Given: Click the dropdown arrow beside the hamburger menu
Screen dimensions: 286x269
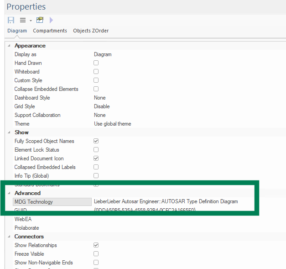Looking at the screenshot, I should pos(31,21).
